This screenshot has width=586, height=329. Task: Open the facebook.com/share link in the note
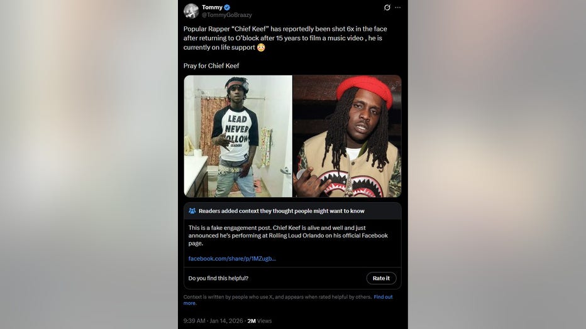click(x=232, y=259)
